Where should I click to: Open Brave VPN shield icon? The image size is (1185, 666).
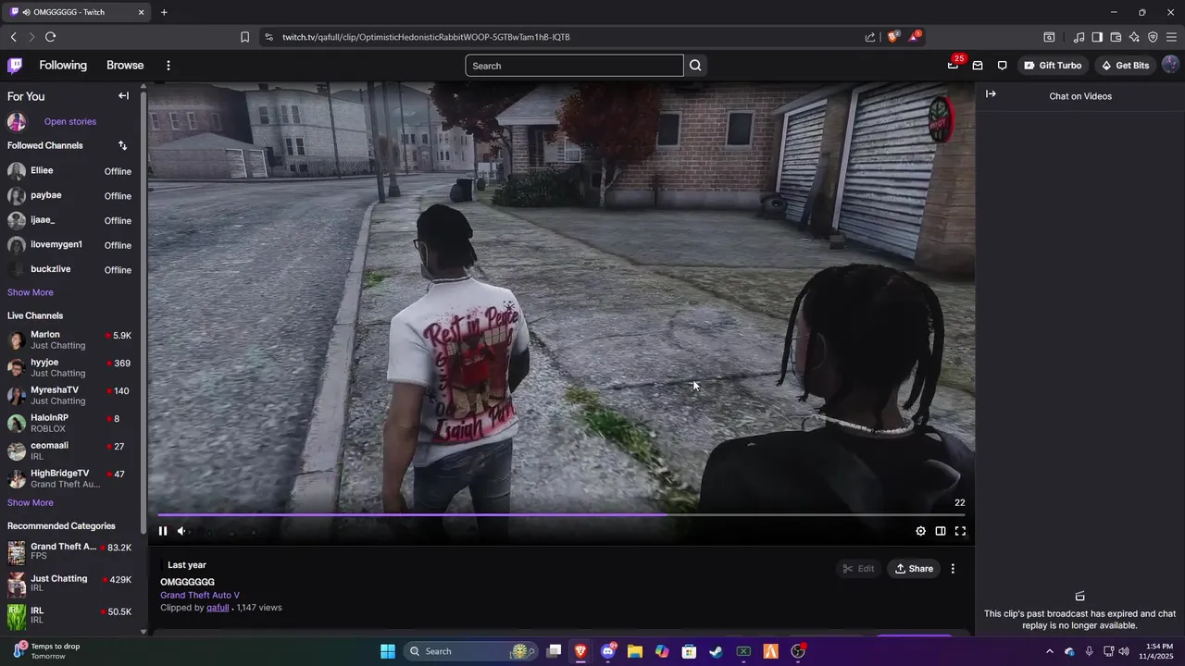pos(1153,37)
